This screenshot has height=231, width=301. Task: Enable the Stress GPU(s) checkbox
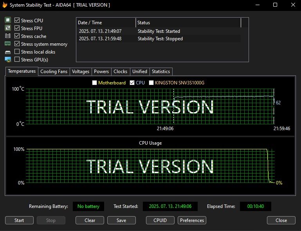[x=17, y=59]
